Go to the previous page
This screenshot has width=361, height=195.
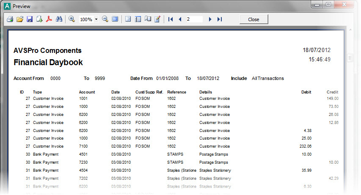(180, 19)
